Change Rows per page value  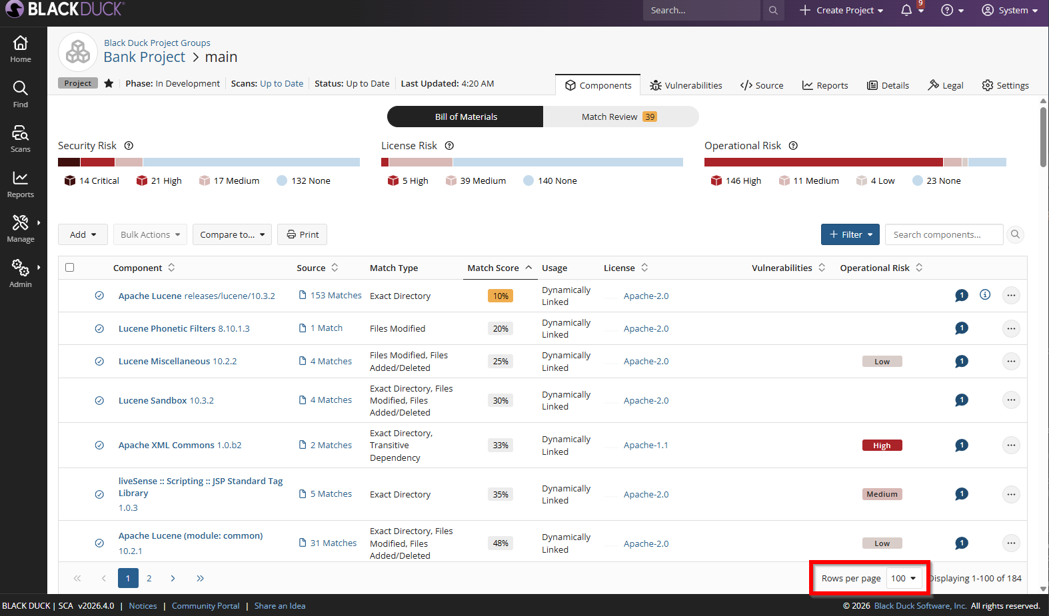[904, 578]
